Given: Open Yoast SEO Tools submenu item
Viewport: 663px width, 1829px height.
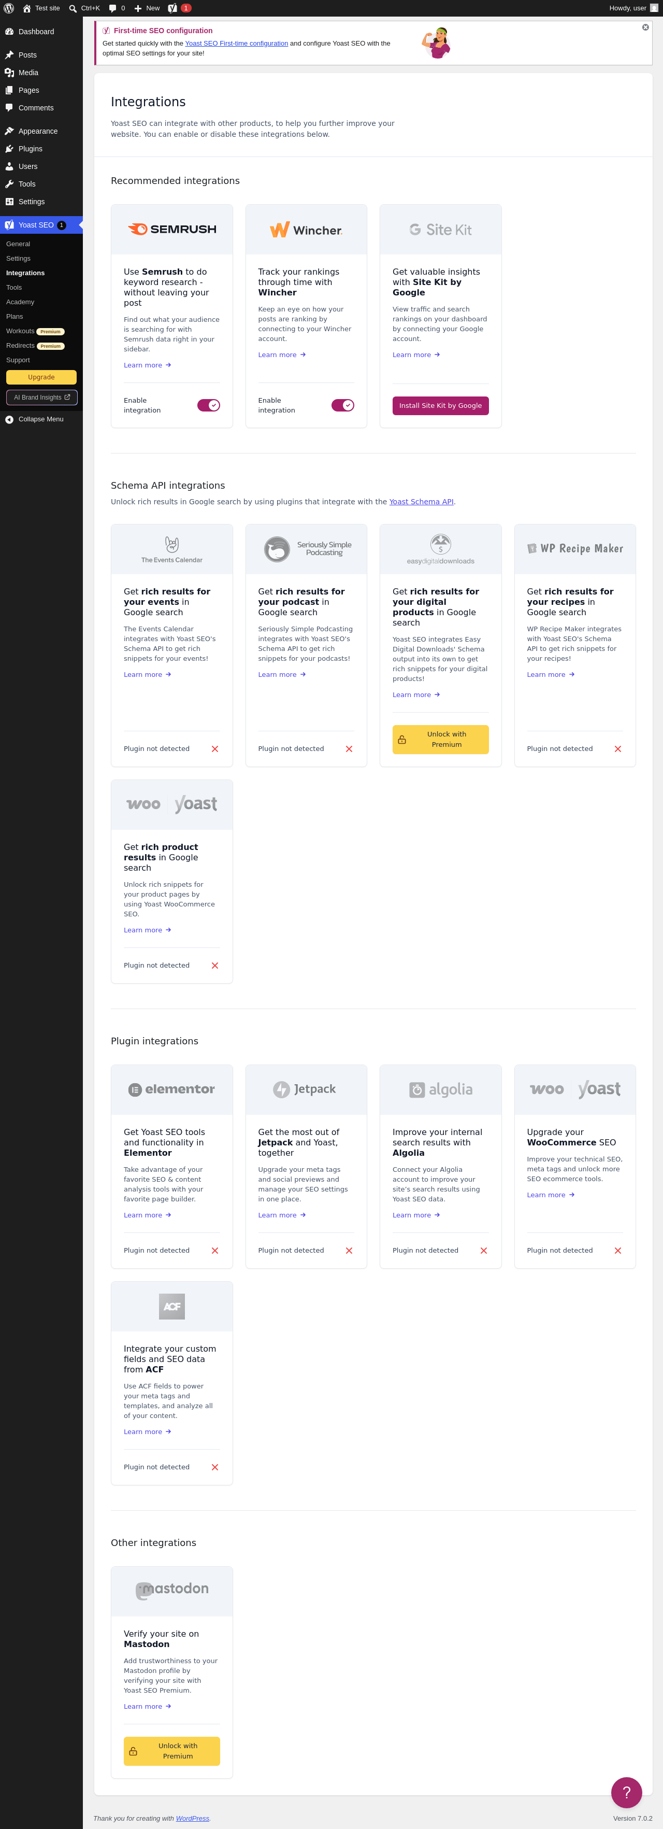Looking at the screenshot, I should (14, 288).
